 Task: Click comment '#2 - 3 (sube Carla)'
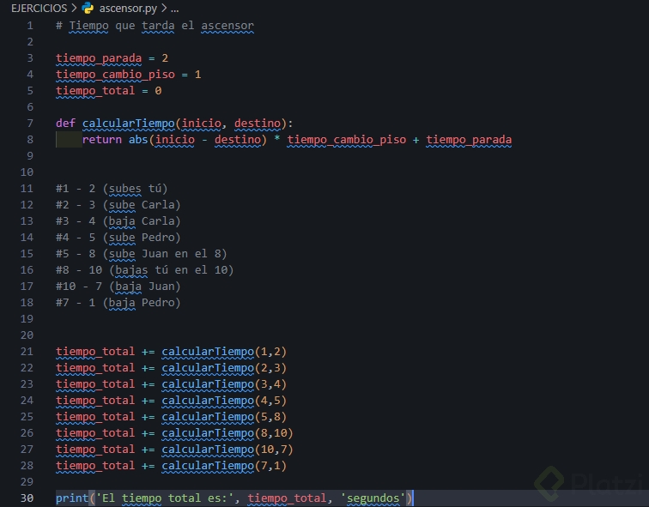pos(118,205)
